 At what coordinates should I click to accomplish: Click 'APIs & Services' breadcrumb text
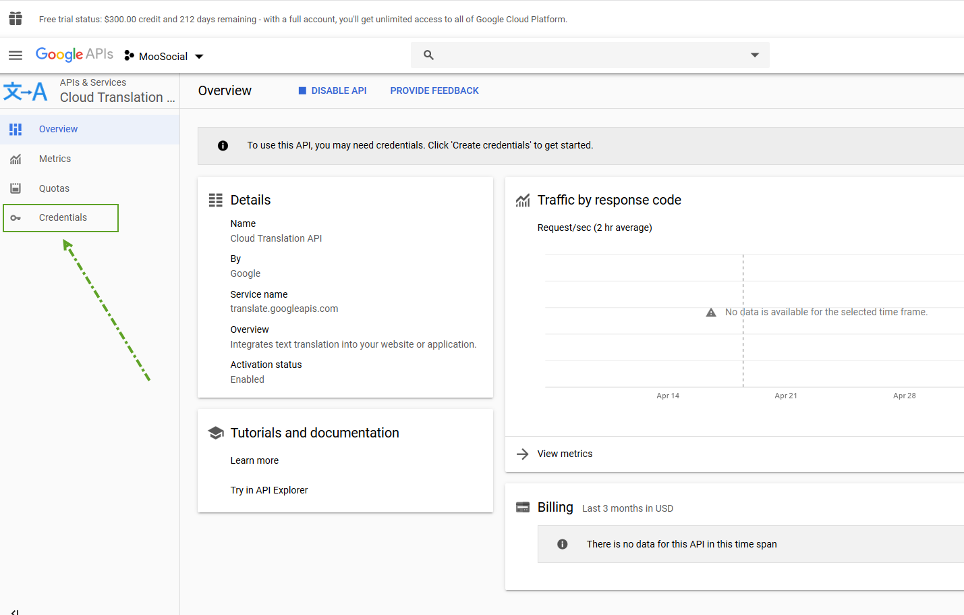click(93, 82)
